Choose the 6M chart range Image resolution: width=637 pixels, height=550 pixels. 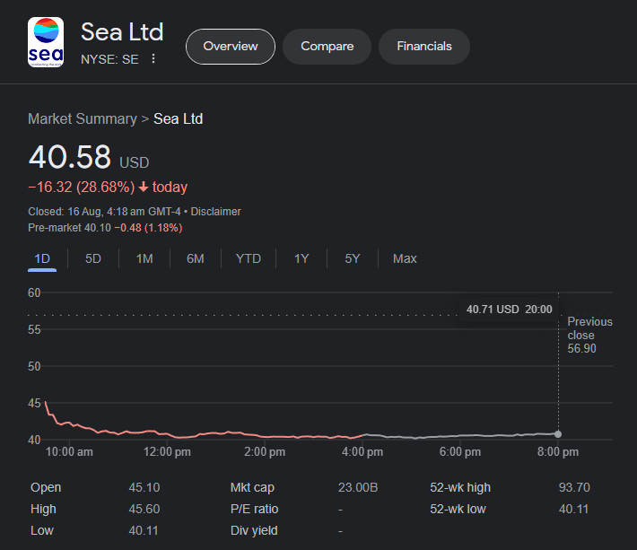(196, 258)
